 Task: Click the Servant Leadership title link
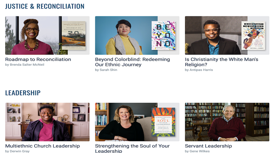[208, 146]
